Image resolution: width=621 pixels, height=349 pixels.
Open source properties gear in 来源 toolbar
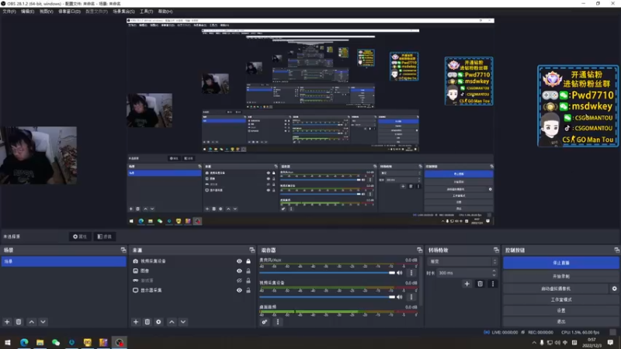click(158, 322)
